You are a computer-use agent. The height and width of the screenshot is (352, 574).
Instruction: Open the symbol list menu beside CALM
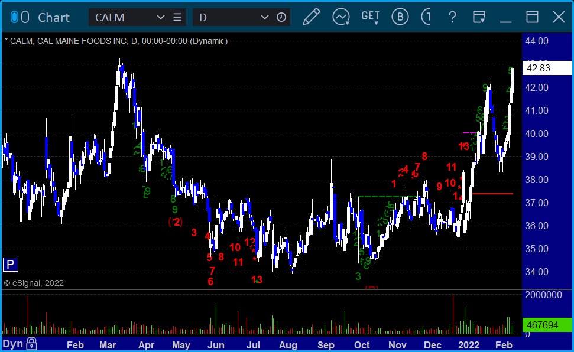point(177,17)
